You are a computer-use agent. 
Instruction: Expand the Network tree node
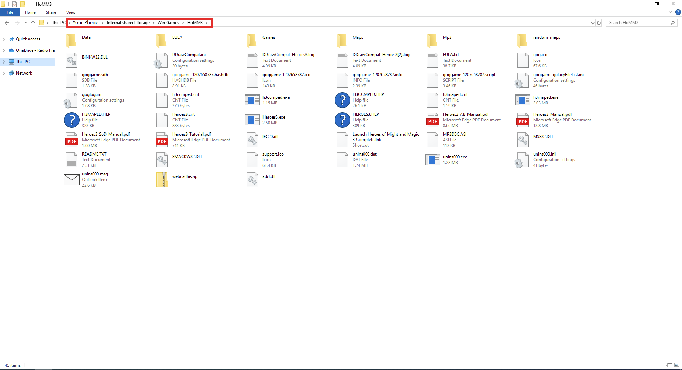(4, 74)
